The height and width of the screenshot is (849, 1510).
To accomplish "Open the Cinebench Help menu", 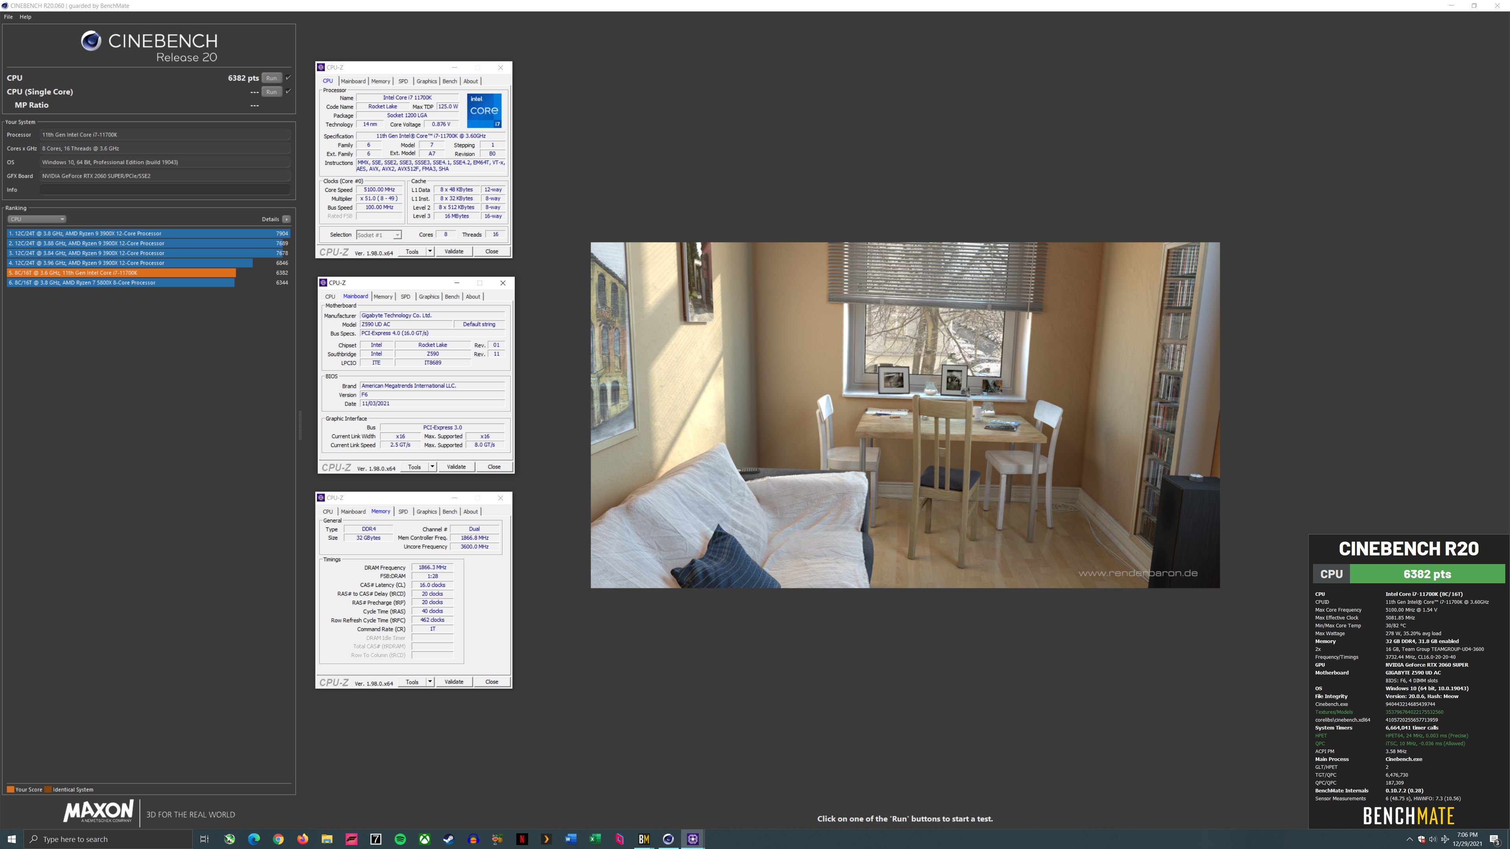I will coord(25,17).
